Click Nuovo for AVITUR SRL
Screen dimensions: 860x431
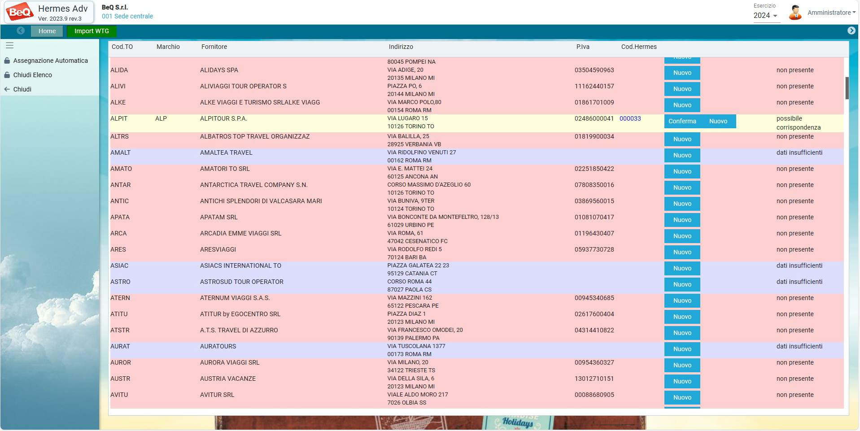point(682,397)
